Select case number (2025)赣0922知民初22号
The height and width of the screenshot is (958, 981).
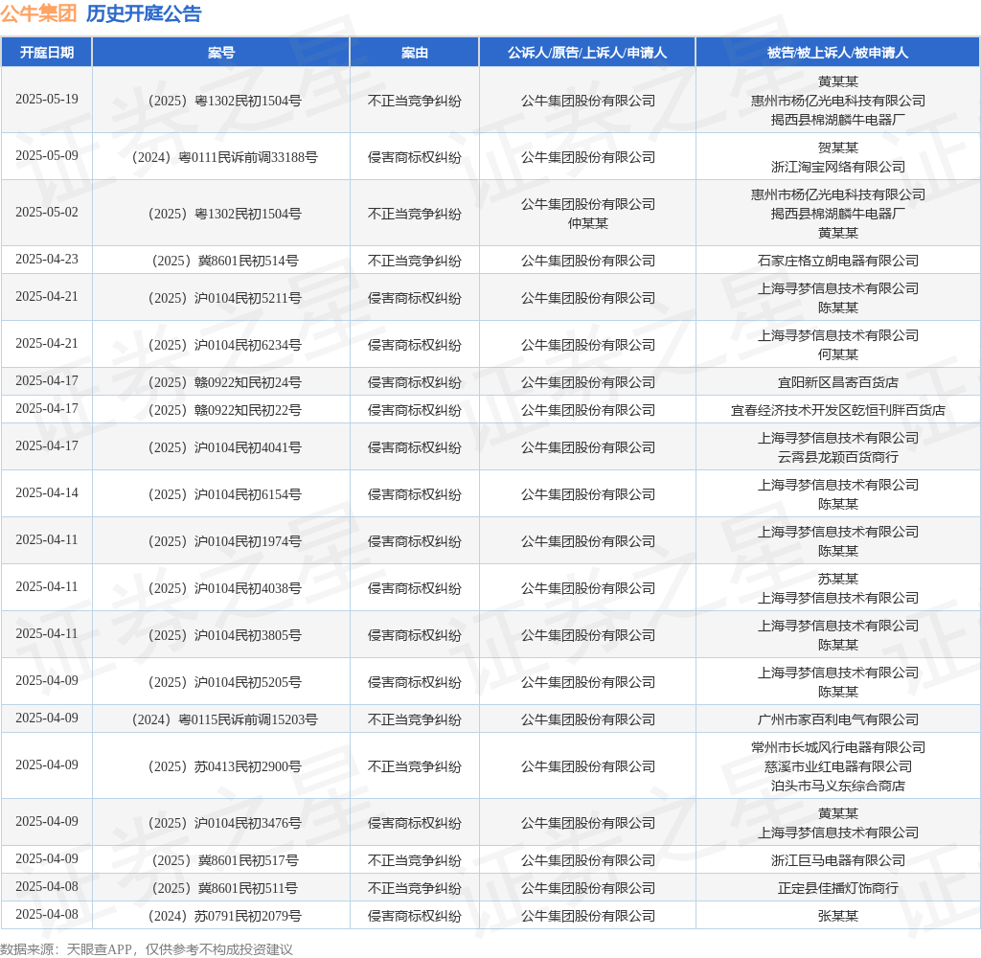click(x=224, y=410)
